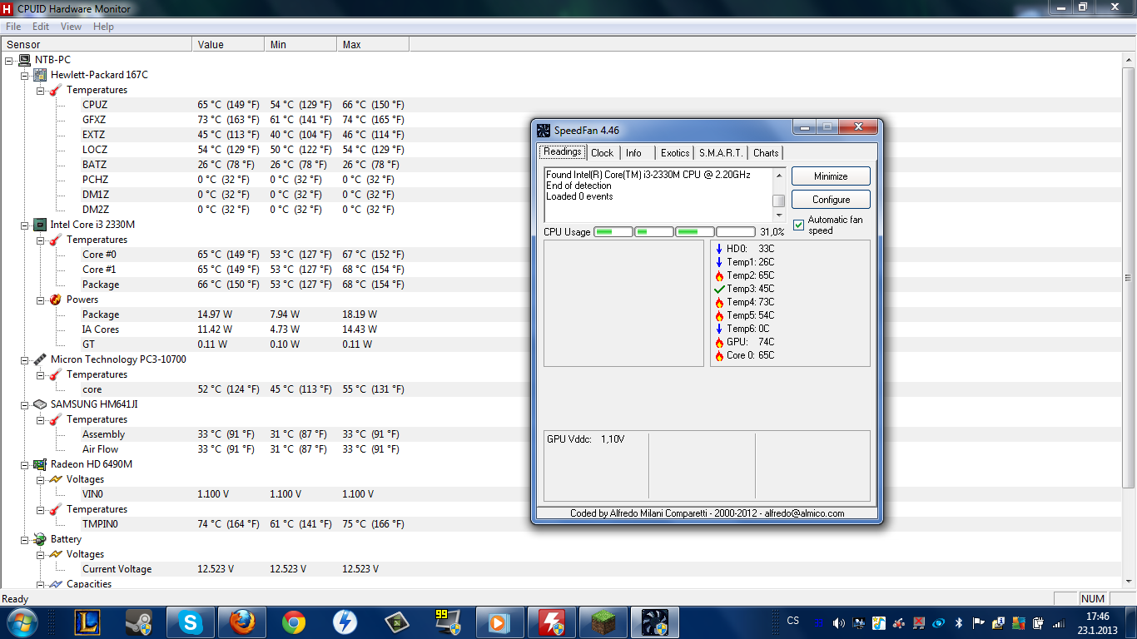Collapse the Battery node

(24, 539)
